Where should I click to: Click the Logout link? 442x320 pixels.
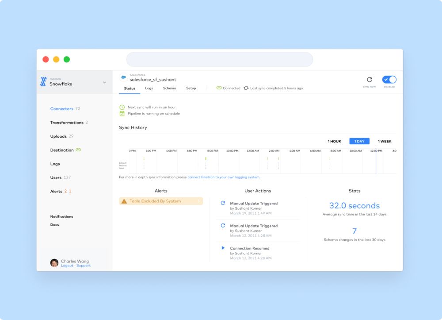(x=67, y=266)
